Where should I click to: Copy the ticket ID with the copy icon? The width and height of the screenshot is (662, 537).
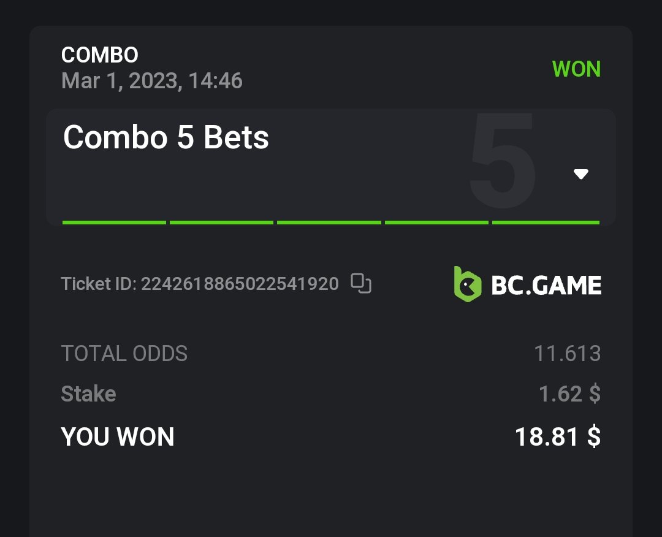click(x=361, y=284)
